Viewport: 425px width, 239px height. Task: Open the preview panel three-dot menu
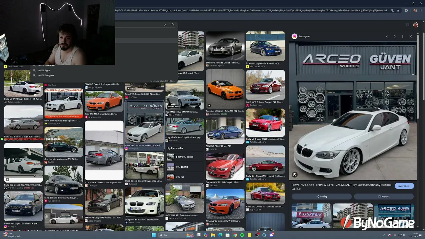pyautogui.click(x=402, y=37)
